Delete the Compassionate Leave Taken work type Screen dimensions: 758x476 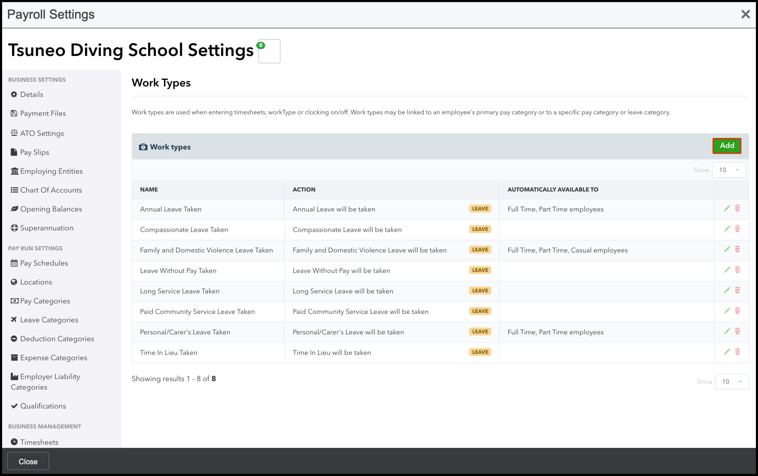(x=737, y=229)
